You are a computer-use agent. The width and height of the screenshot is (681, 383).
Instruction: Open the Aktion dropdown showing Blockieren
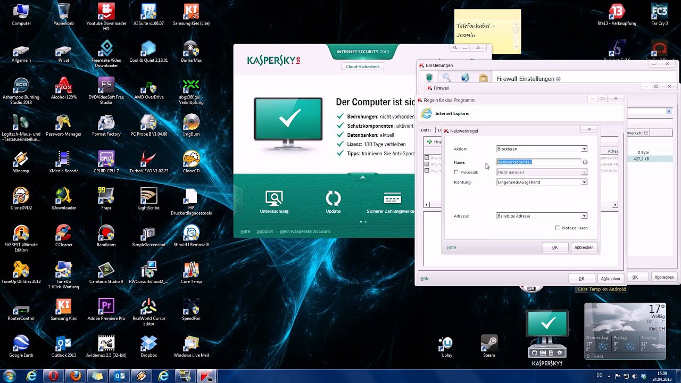tap(542, 149)
